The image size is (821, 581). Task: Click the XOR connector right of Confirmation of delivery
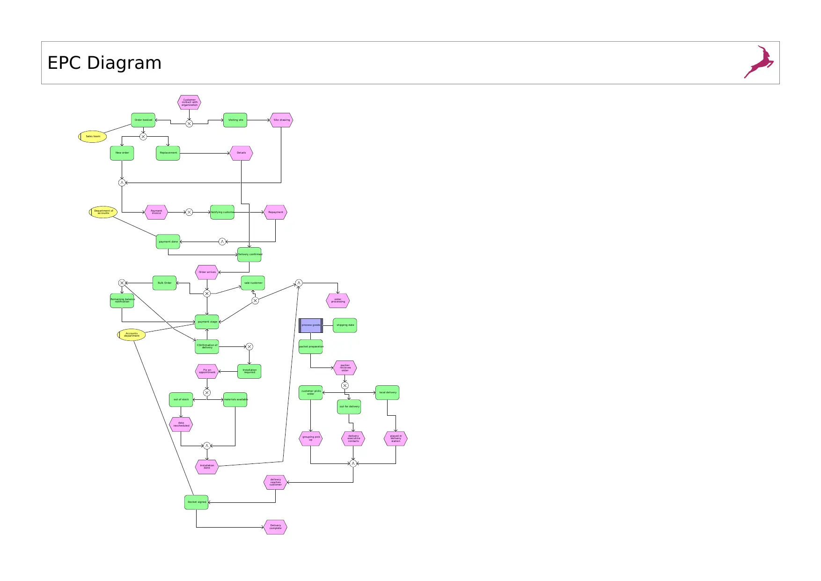pos(249,346)
